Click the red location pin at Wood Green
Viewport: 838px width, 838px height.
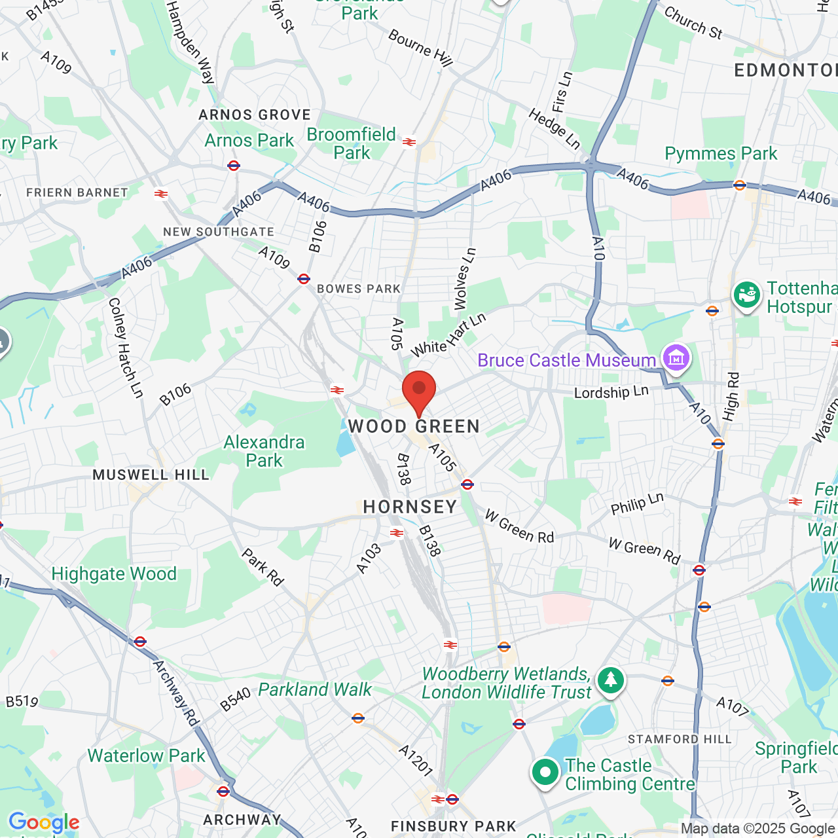point(419,393)
